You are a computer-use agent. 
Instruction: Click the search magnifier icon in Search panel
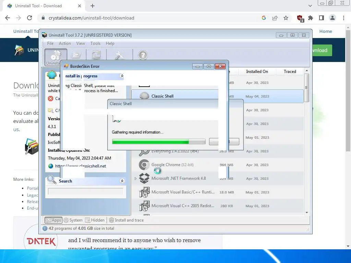(52, 179)
